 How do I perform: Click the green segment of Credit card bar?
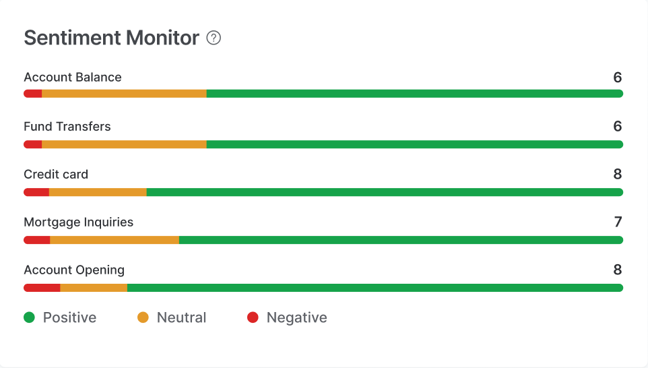coord(384,192)
